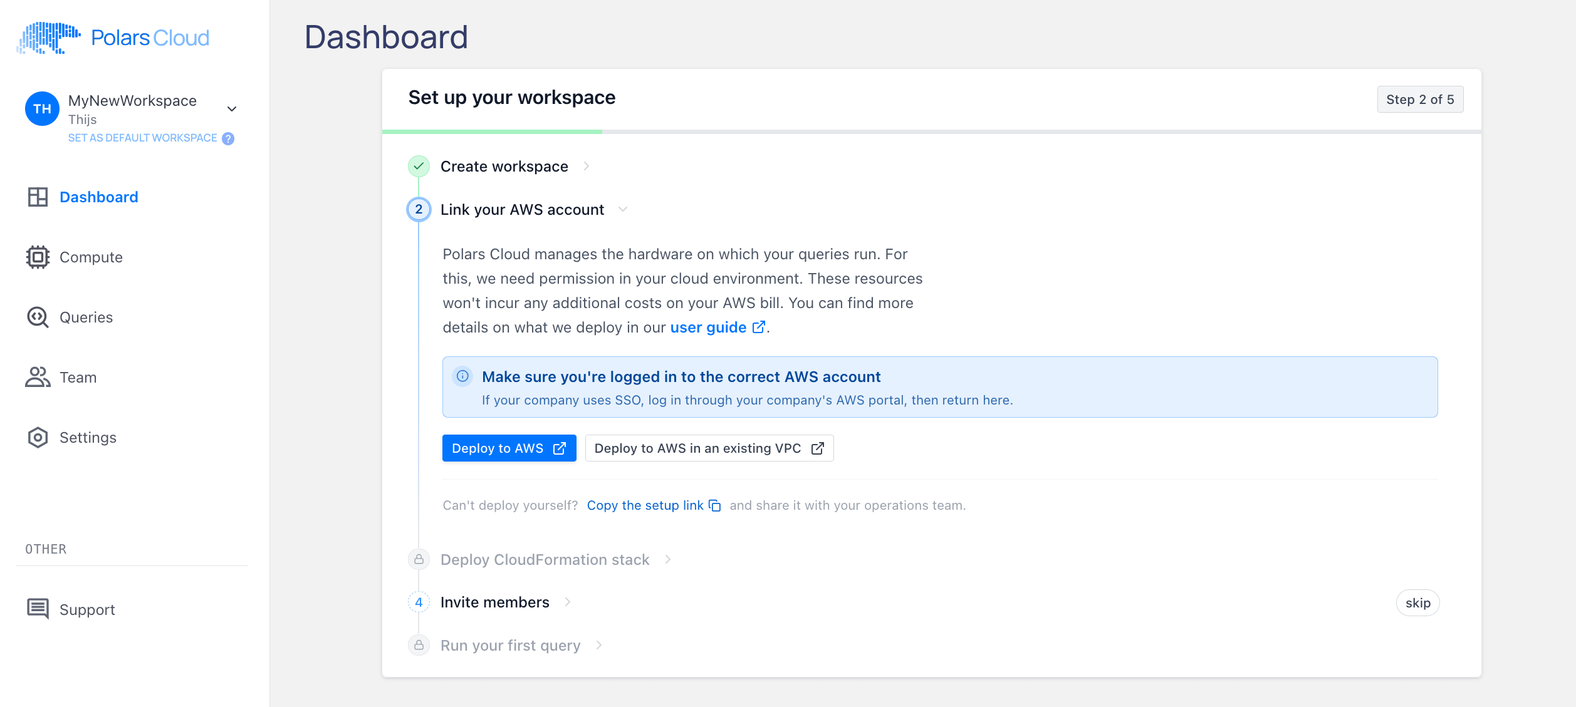1576x707 pixels.
Task: Click the setup progress bar
Action: click(931, 132)
